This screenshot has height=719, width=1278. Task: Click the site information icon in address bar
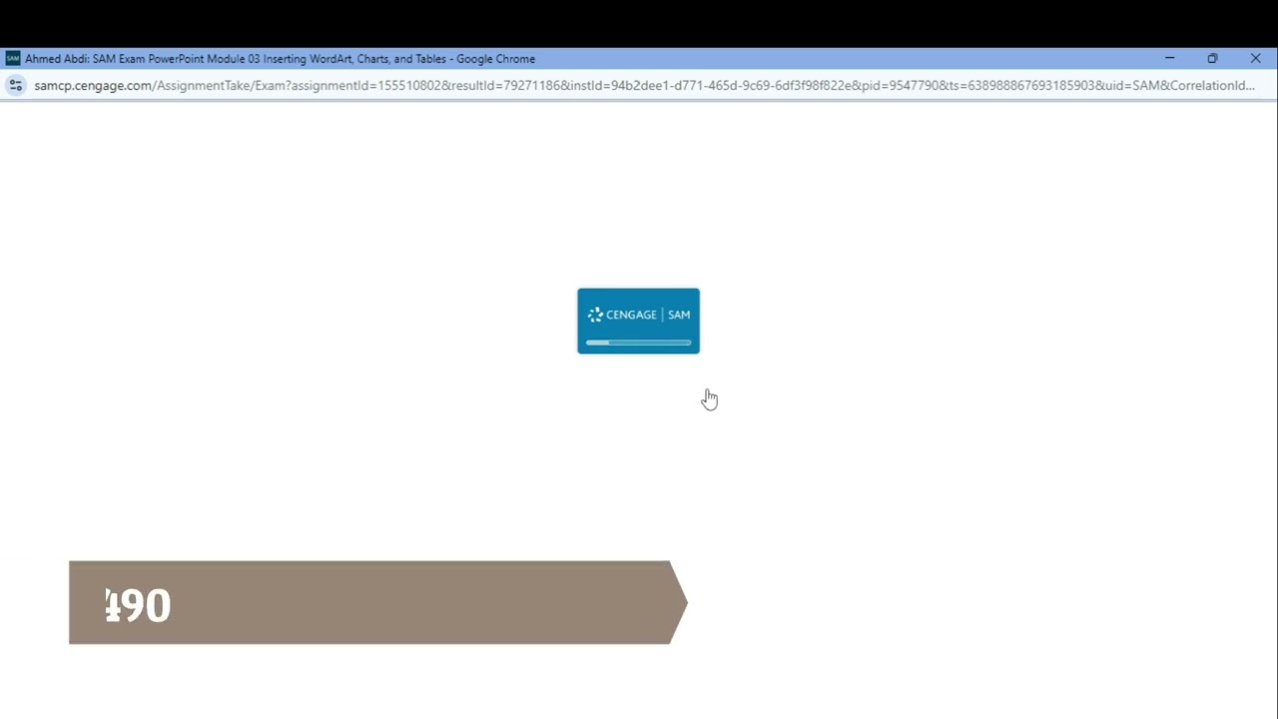click(15, 86)
